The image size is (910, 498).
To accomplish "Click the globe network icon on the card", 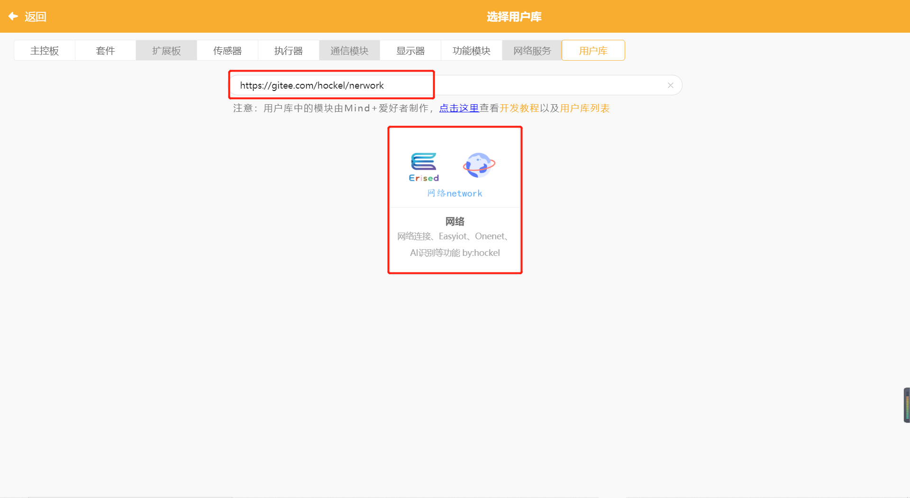I will pyautogui.click(x=479, y=165).
